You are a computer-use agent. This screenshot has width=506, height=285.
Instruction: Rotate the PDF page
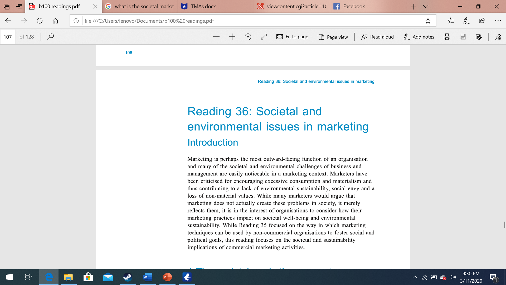point(248,37)
